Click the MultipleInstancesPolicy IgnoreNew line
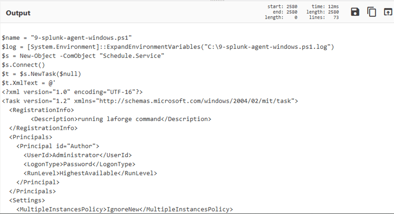 [125, 209]
